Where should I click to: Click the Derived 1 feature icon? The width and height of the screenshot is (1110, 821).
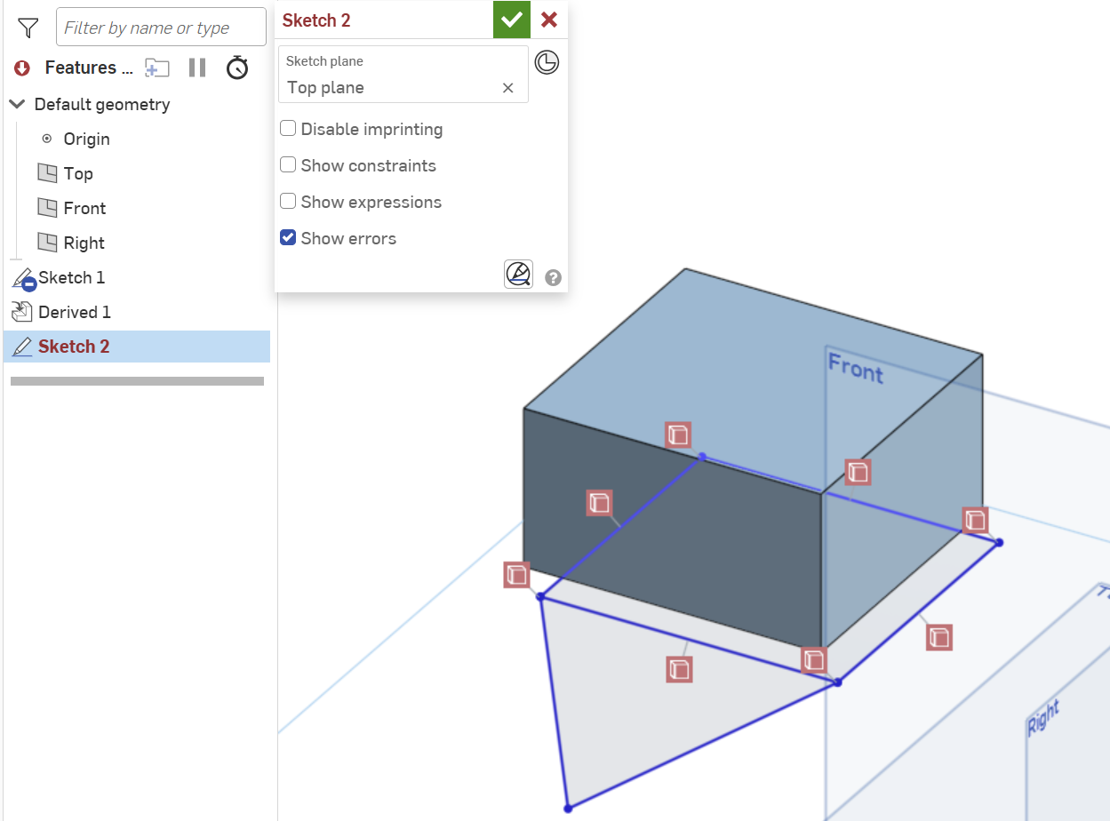[x=22, y=312]
